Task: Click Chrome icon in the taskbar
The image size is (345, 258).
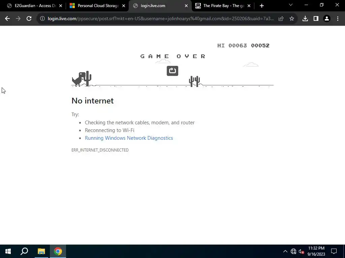Action: [x=58, y=251]
